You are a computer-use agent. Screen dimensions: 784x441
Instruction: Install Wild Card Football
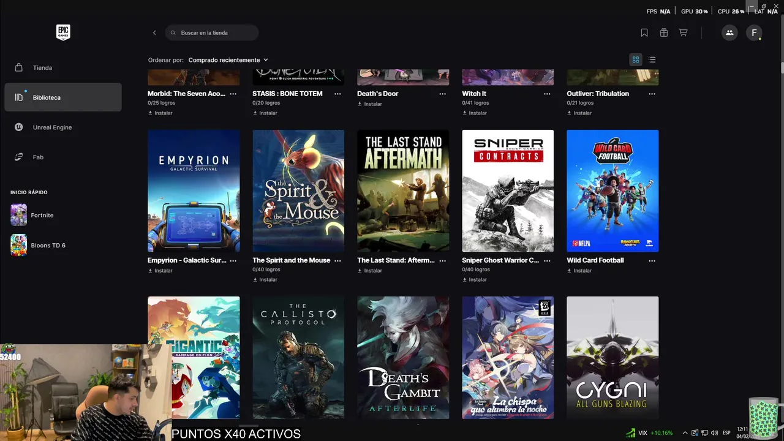[x=579, y=271]
